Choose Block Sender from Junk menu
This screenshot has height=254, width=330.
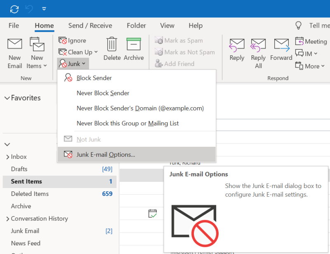[x=137, y=78]
